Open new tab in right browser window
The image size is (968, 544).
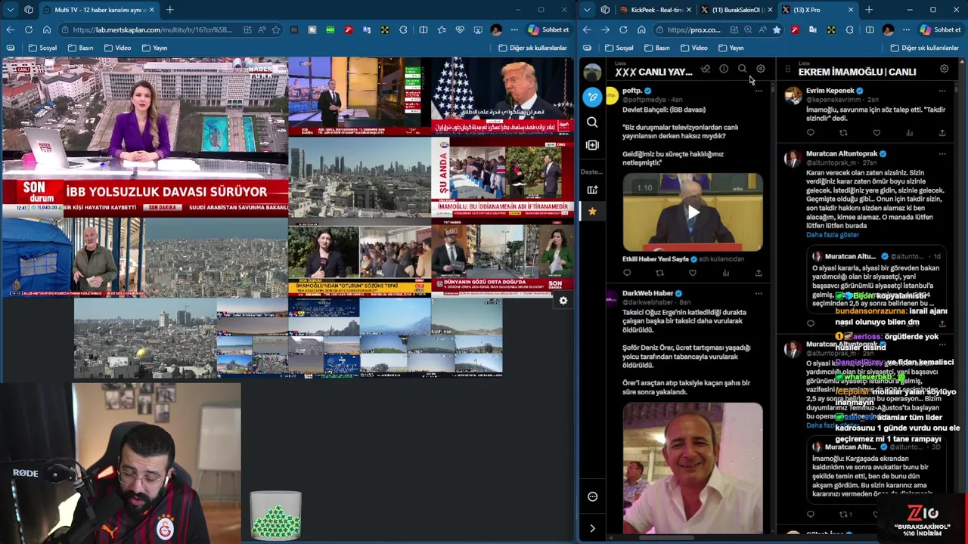[868, 10]
